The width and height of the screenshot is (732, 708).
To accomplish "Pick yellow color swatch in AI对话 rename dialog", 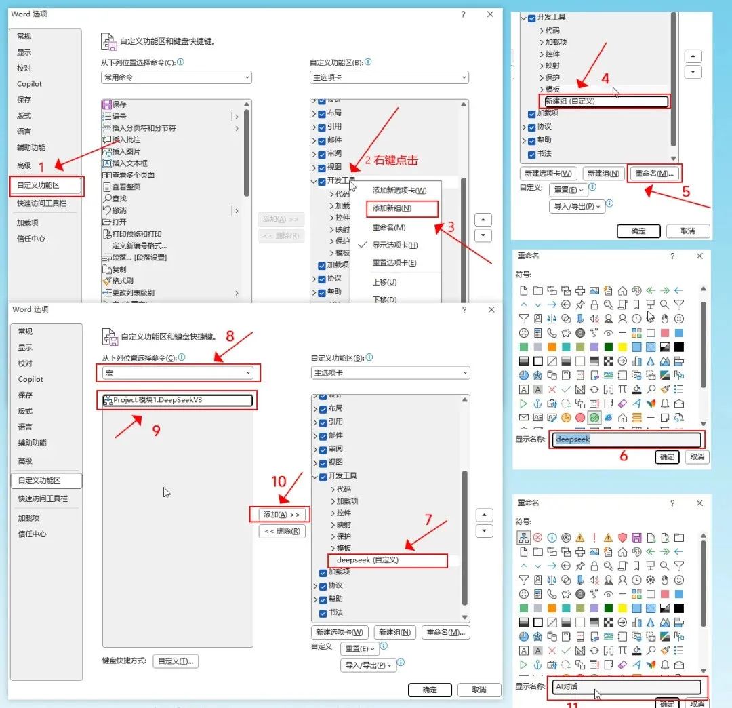I will (622, 608).
